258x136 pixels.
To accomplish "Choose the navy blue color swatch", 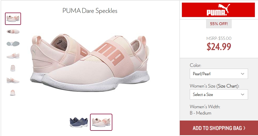I will (79, 122).
